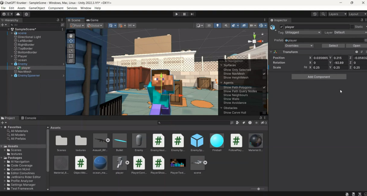Viewport: 367px width, 196px height.
Task: Select NavMesh object in the Hierarchy
Action: (x=24, y=72)
